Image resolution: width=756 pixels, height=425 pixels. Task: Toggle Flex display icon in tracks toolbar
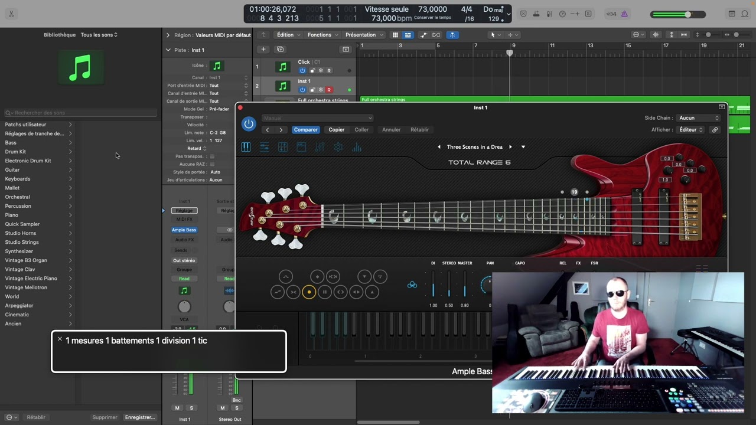(436, 35)
